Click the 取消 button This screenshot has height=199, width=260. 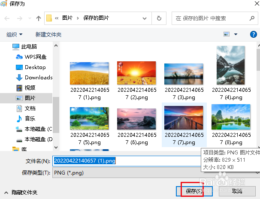(x=237, y=191)
